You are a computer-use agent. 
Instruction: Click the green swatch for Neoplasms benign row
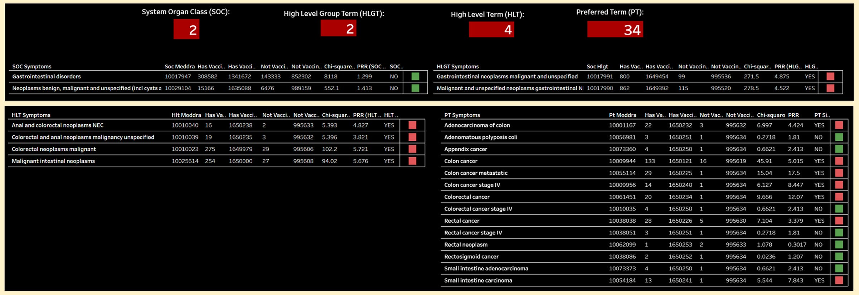click(415, 88)
